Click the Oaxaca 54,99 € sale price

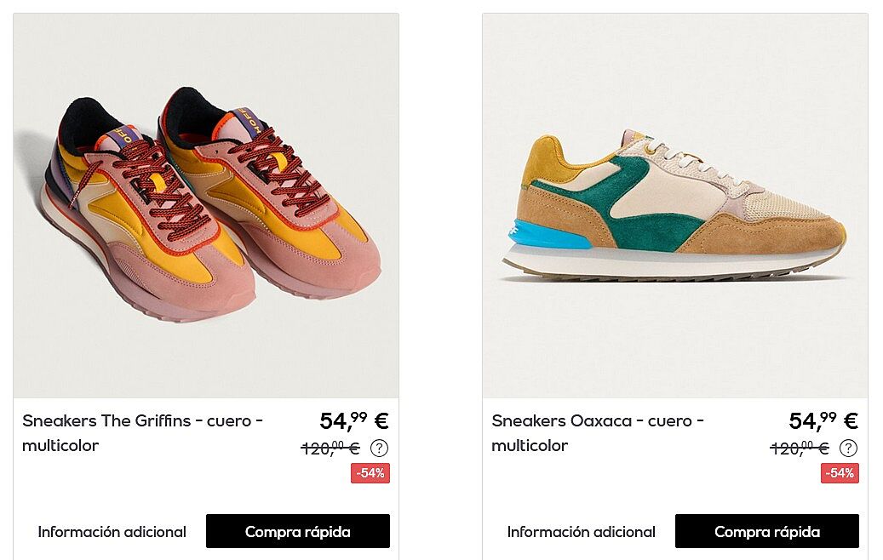[823, 421]
